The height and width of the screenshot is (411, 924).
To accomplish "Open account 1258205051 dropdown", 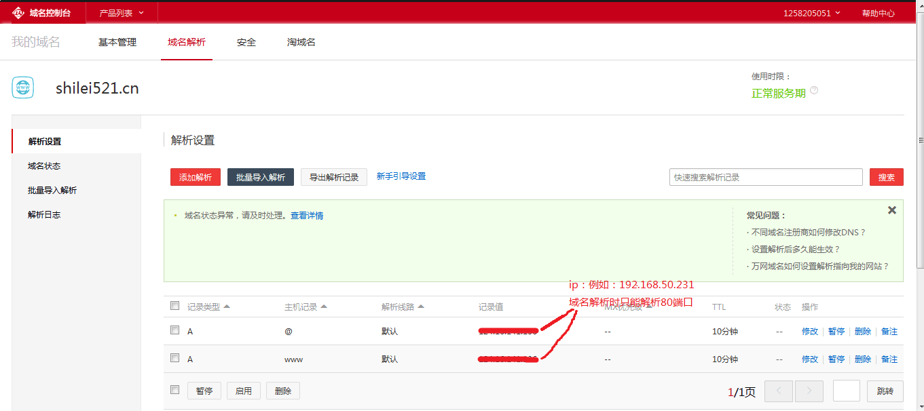I will click(811, 13).
